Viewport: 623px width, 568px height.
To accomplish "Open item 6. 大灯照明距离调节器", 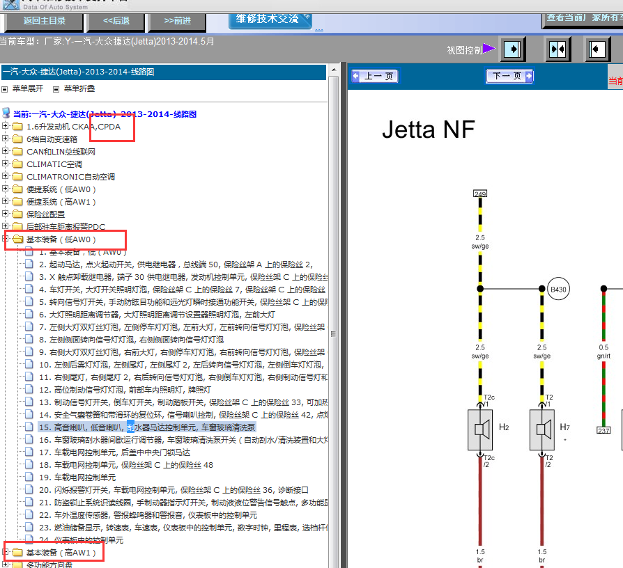I will pos(157,315).
